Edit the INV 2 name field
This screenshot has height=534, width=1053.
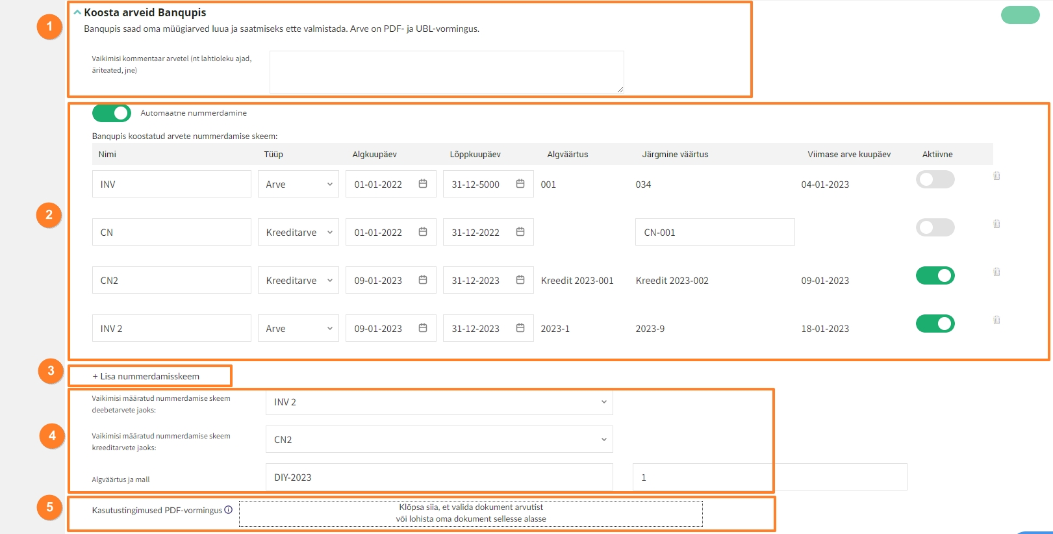tap(171, 328)
